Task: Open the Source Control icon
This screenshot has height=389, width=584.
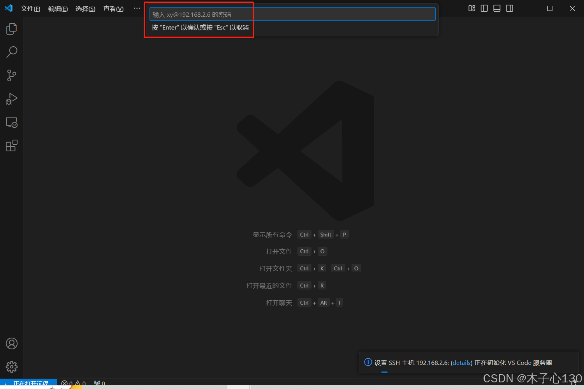Action: click(x=12, y=75)
